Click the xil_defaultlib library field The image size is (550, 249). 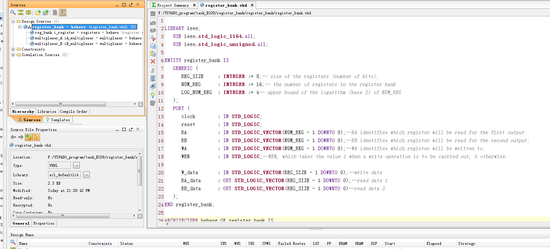coord(64,175)
